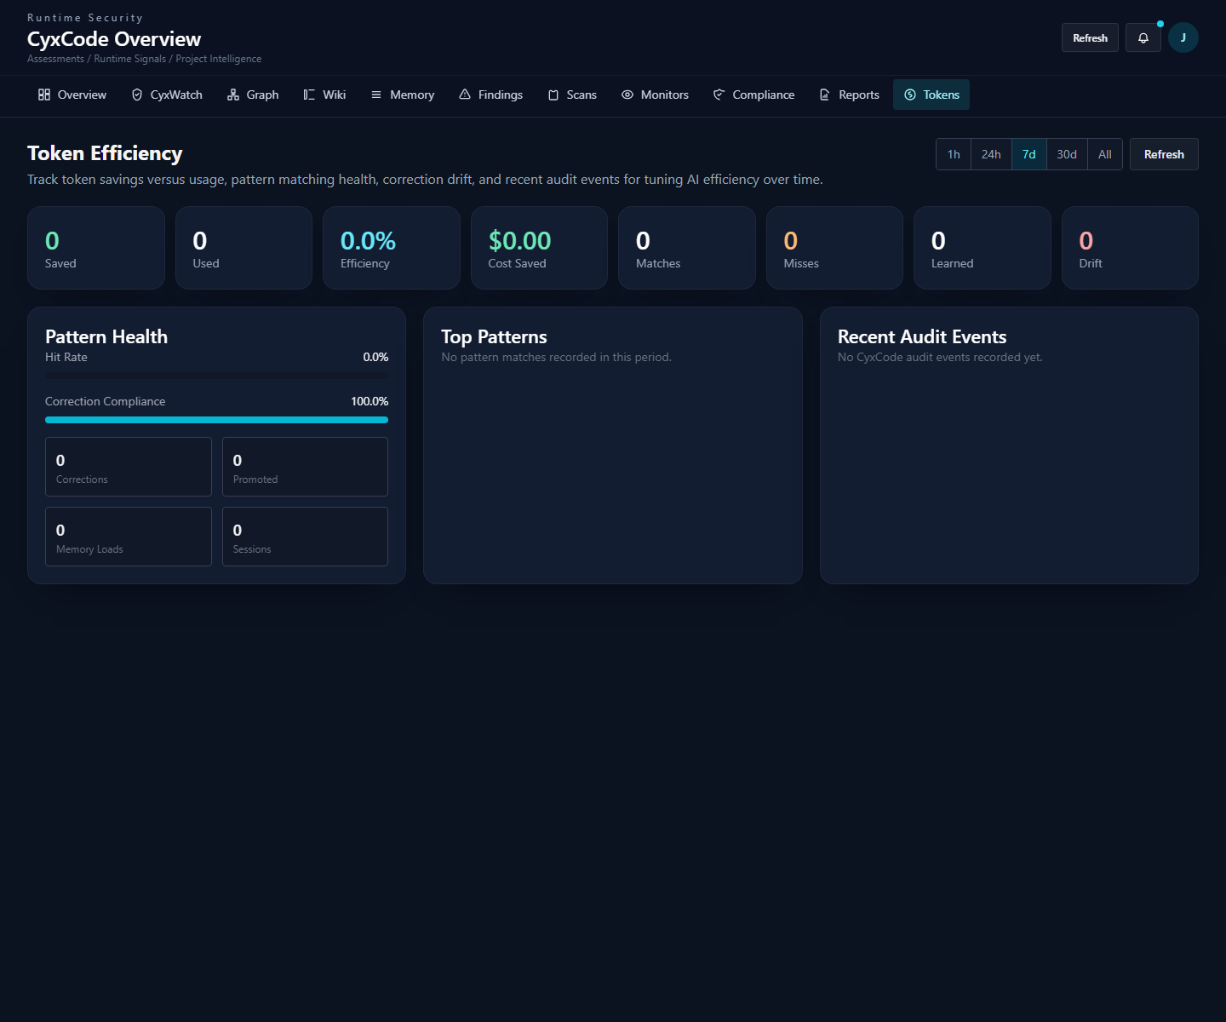Click Refresh in the top header
The image size is (1226, 1022).
1090,37
